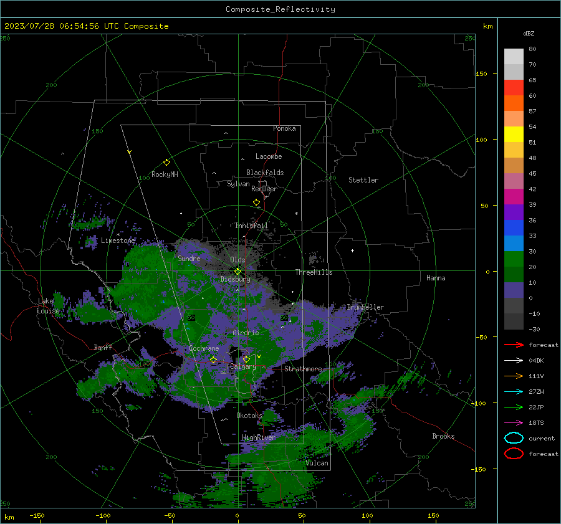Click the cyan 27ZW arrow legend icon
Viewport: 561px width, 524px height.
point(514,392)
